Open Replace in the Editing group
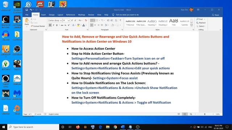The height and width of the screenshot is (130, 232). pos(201,23)
